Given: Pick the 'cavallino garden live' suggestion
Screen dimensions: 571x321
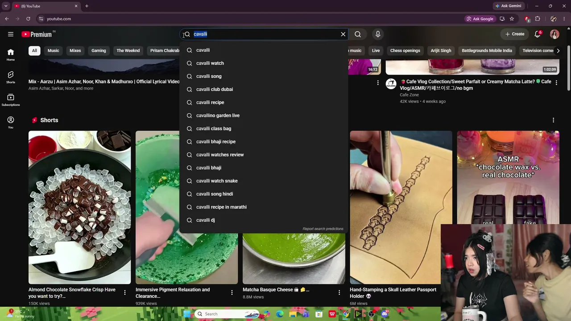Looking at the screenshot, I should coord(264,115).
